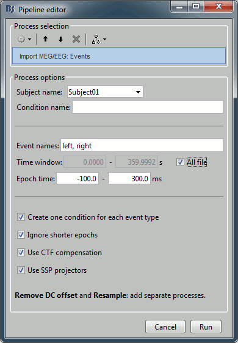
Task: Uncheck the All file checkbox
Action: click(180, 162)
